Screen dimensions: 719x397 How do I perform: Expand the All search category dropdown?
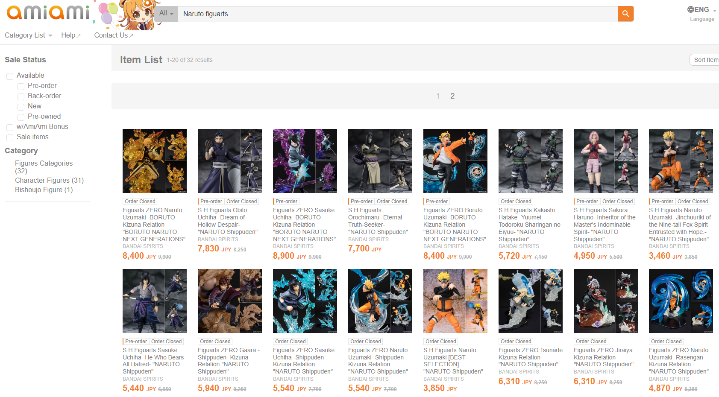(166, 14)
